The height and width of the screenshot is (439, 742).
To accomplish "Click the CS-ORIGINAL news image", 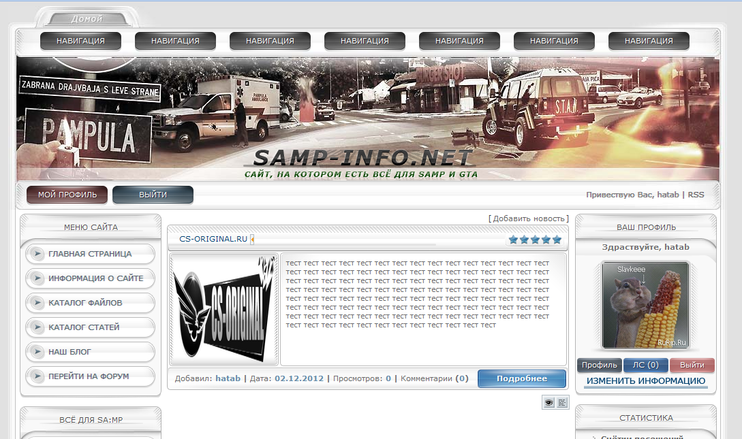I will coord(224,310).
